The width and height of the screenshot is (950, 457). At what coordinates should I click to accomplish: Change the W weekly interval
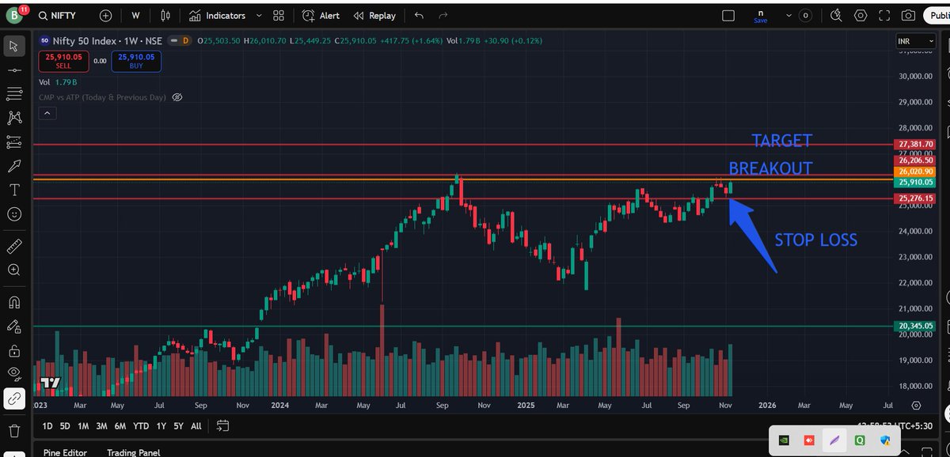click(x=136, y=16)
